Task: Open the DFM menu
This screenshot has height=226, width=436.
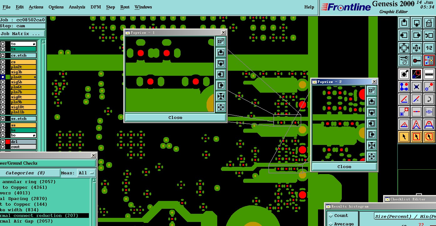Action: tap(96, 7)
